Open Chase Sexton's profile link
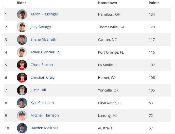This screenshot has height=134, width=175. (x=42, y=65)
